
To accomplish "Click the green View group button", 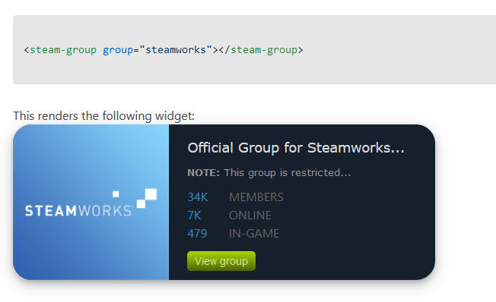I will coord(221,261).
